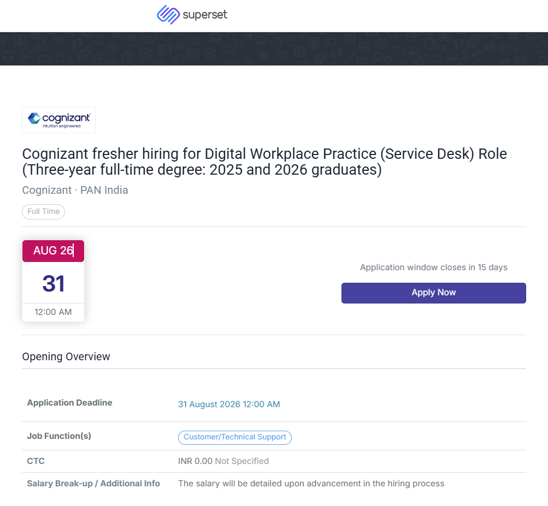Click the Customer/Technical Support job function tag
Screen dimensions: 548x506
point(235,438)
